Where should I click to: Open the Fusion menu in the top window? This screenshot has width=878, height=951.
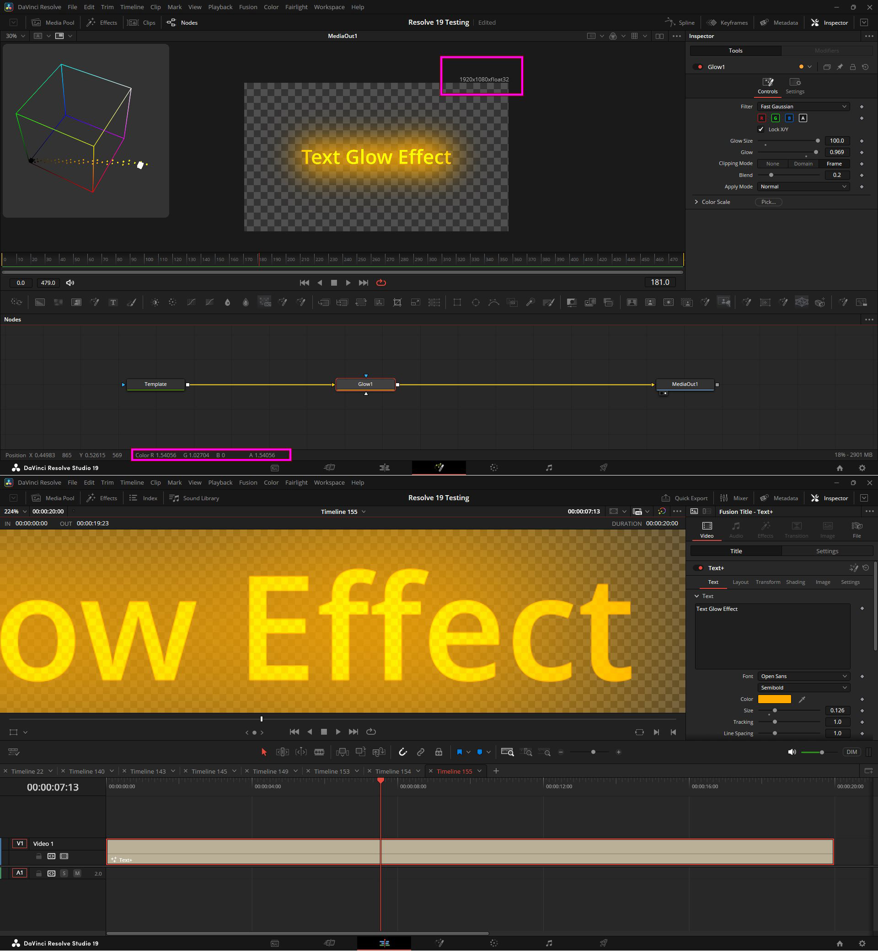point(248,7)
